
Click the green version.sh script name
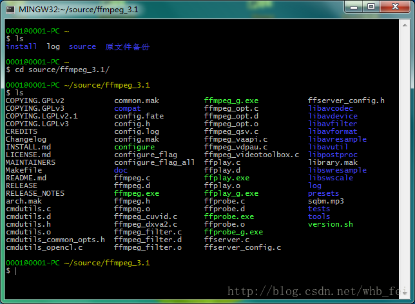[331, 224]
